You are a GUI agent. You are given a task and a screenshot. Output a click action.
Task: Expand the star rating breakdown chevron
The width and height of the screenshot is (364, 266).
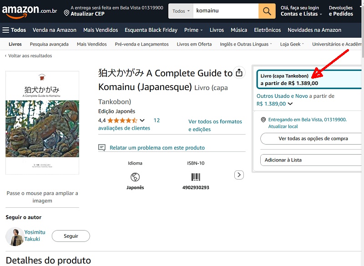142,120
